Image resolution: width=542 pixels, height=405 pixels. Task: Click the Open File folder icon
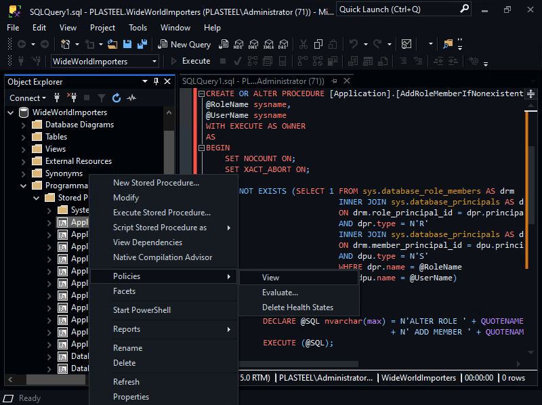click(x=112, y=44)
